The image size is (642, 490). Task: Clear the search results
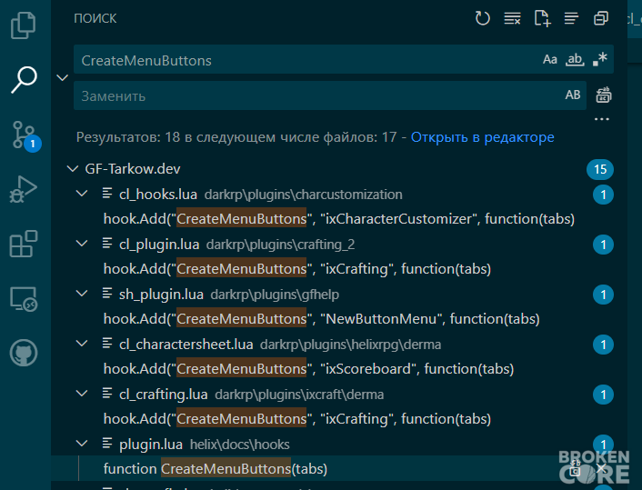pos(512,18)
